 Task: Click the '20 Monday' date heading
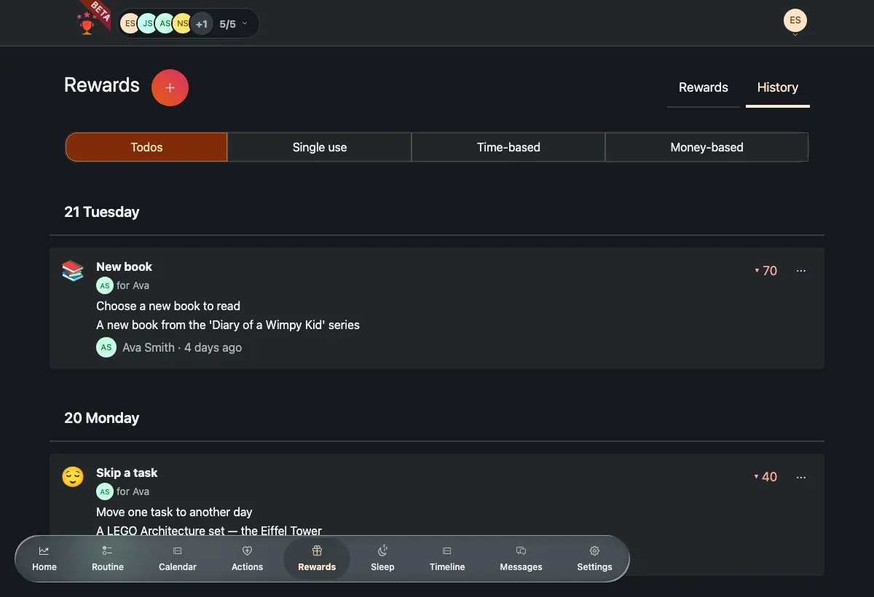101,418
